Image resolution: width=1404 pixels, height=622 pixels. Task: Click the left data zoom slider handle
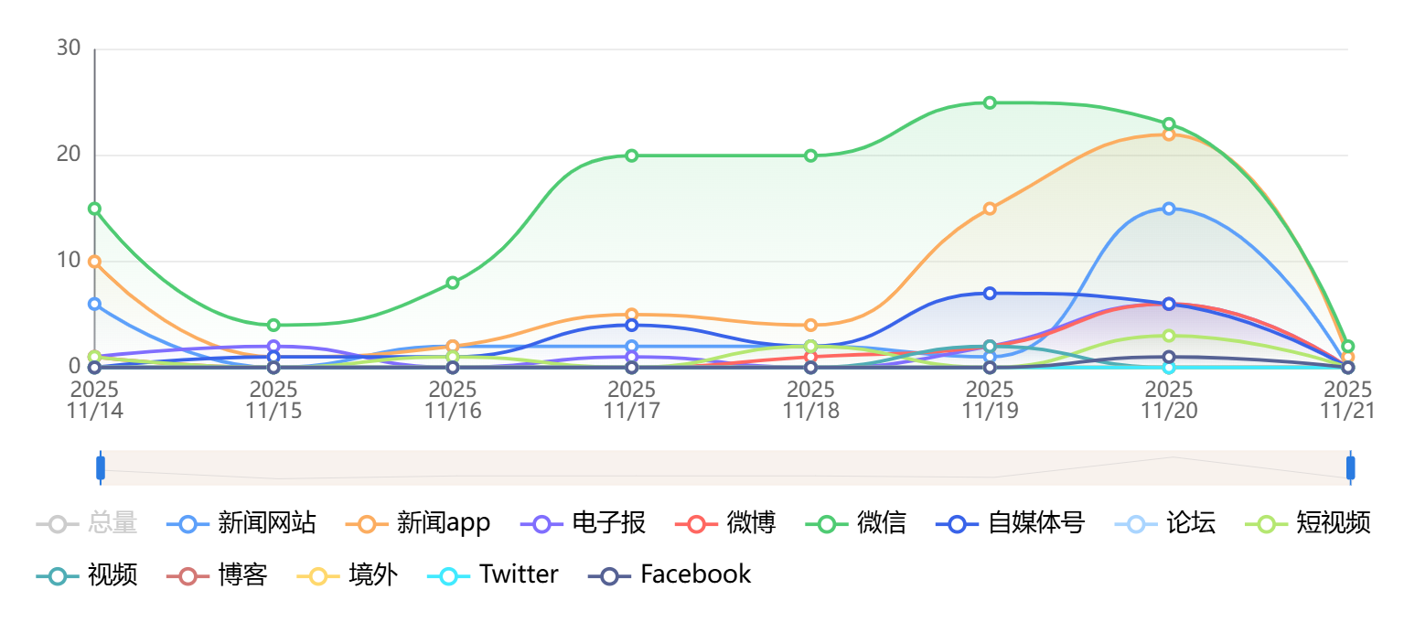(101, 467)
